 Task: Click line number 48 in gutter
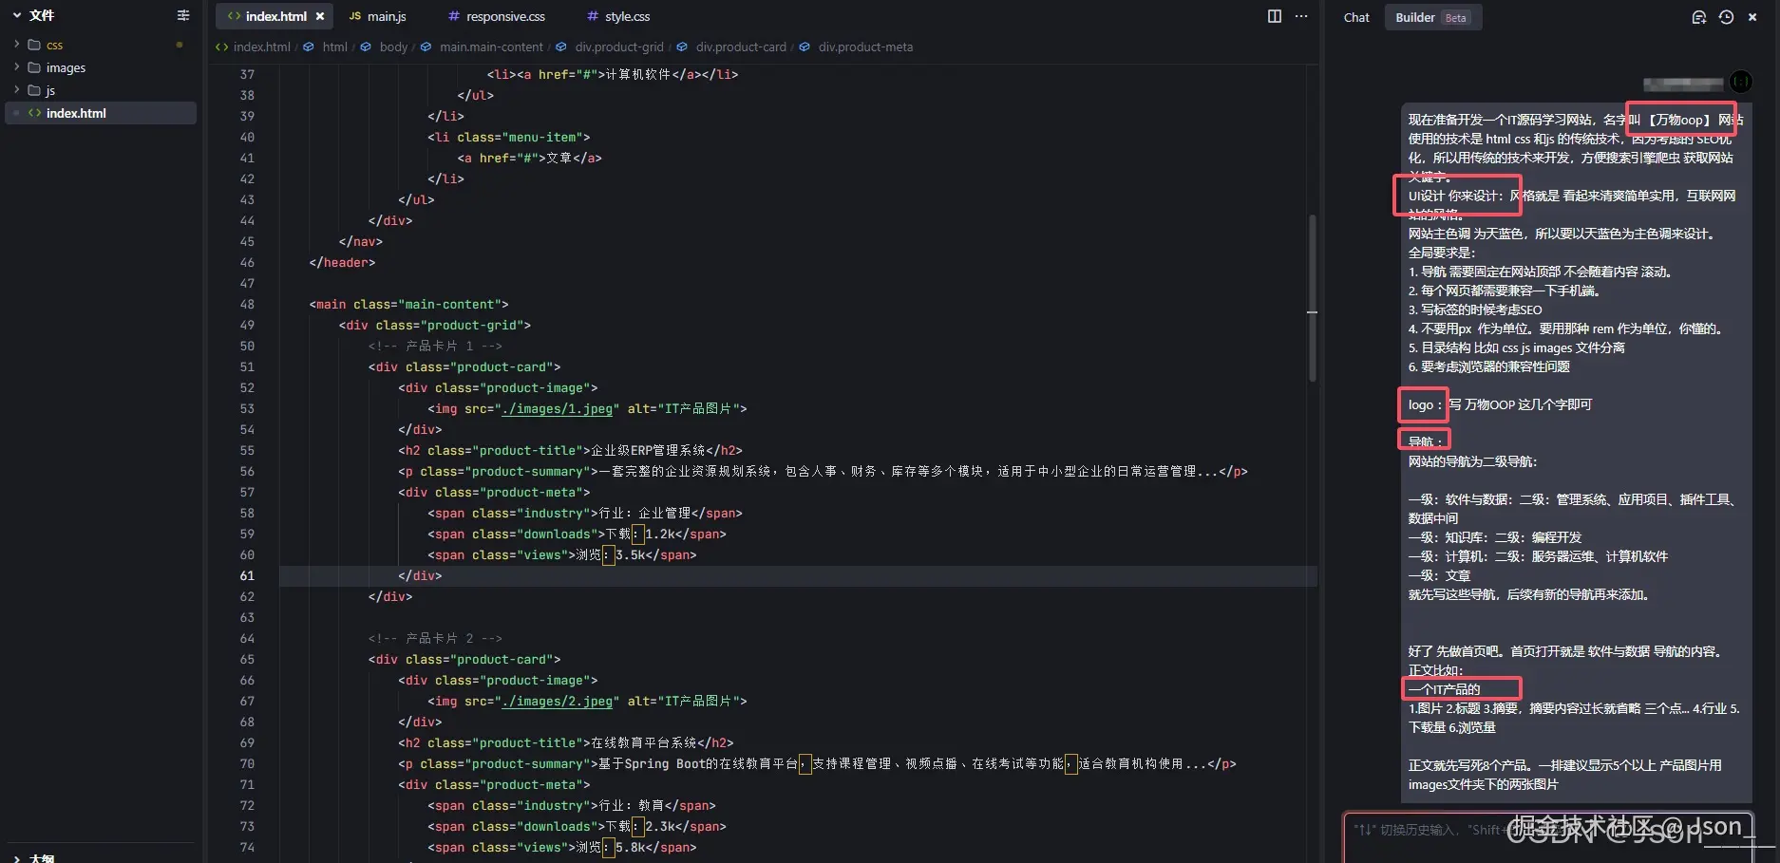(x=247, y=304)
